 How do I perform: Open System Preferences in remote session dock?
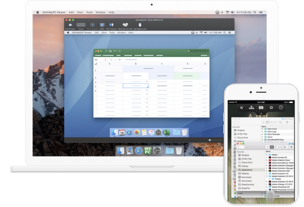click(x=158, y=132)
